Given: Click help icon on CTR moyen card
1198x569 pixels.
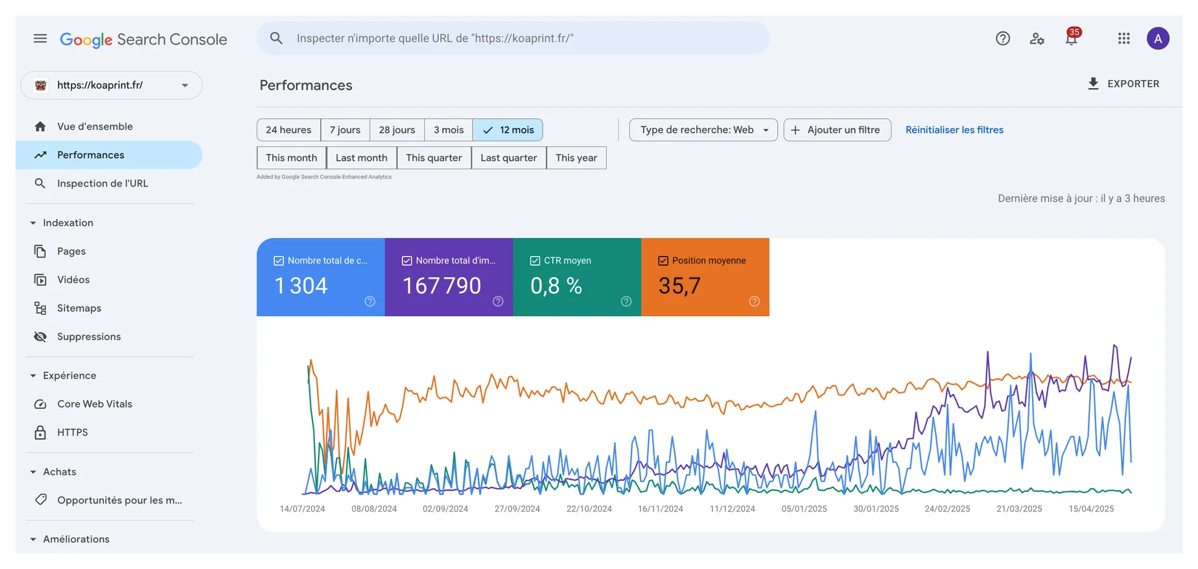Looking at the screenshot, I should pos(626,301).
